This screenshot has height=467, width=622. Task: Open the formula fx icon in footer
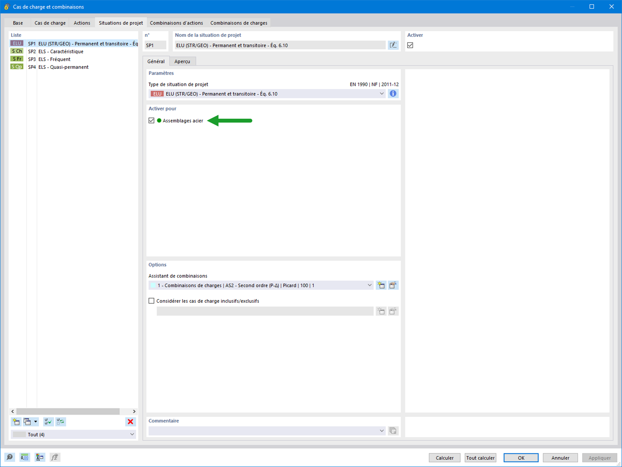[55, 457]
